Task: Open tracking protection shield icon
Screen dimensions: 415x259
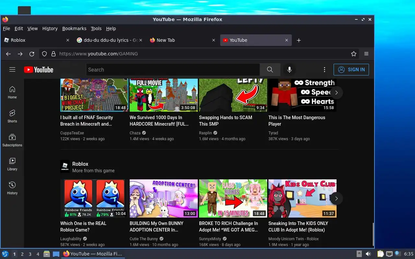Action: pyautogui.click(x=44, y=54)
